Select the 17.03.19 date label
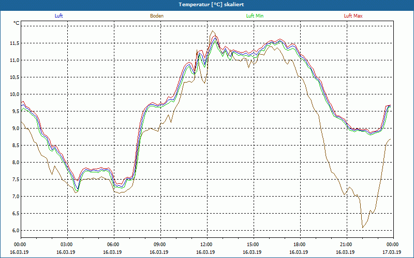The width and height of the screenshot is (414, 258). point(392,252)
